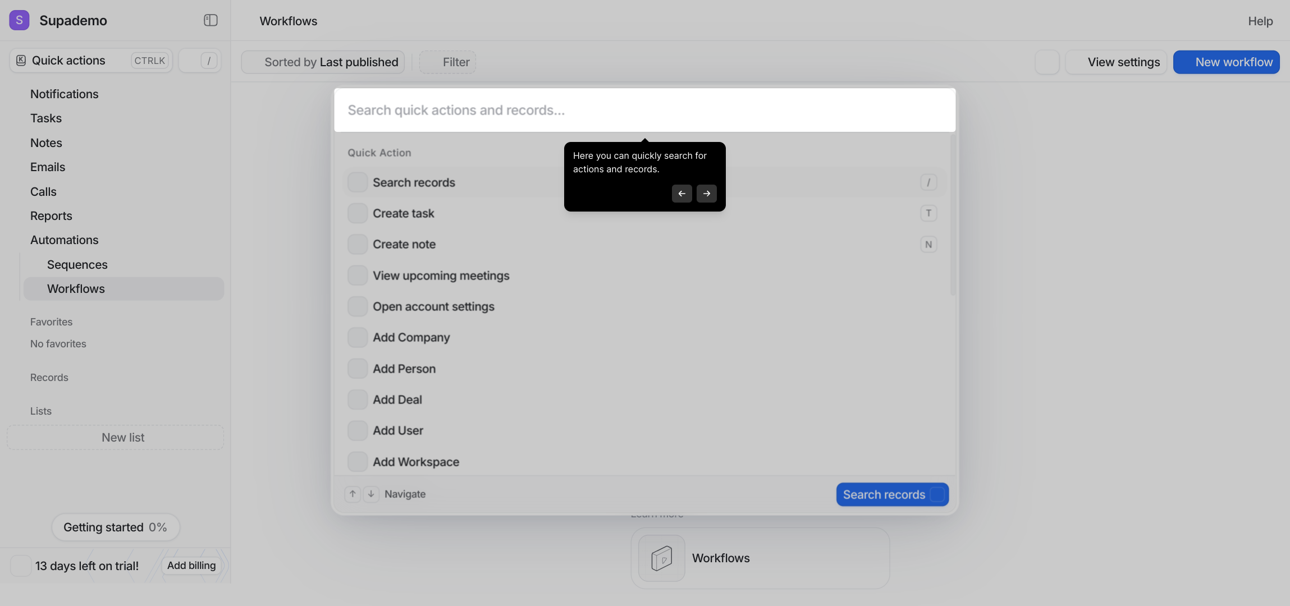Click the icon beside Add User
This screenshot has width=1290, height=606.
(357, 430)
